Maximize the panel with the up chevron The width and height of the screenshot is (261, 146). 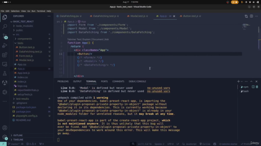(251, 81)
